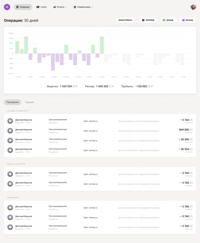Click the round icon of the −3 760 row under Сегодня
The image size is (200, 243).
[10, 121]
